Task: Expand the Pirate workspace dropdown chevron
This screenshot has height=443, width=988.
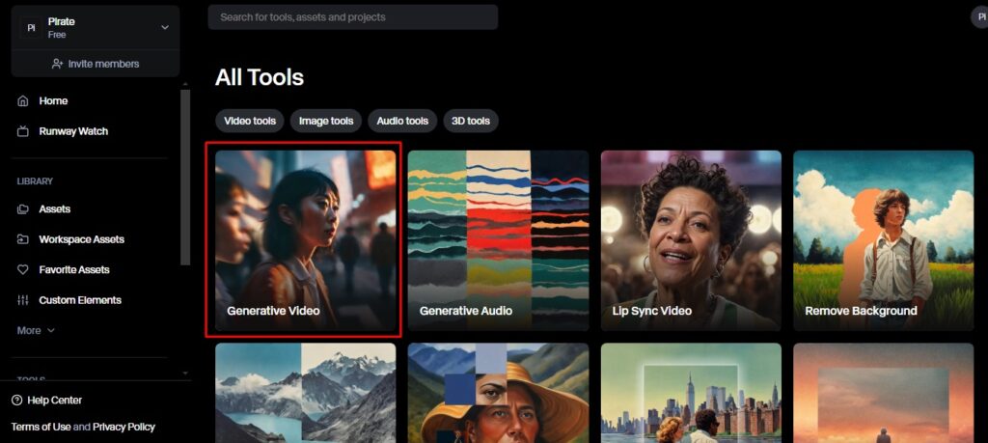Action: (x=165, y=28)
